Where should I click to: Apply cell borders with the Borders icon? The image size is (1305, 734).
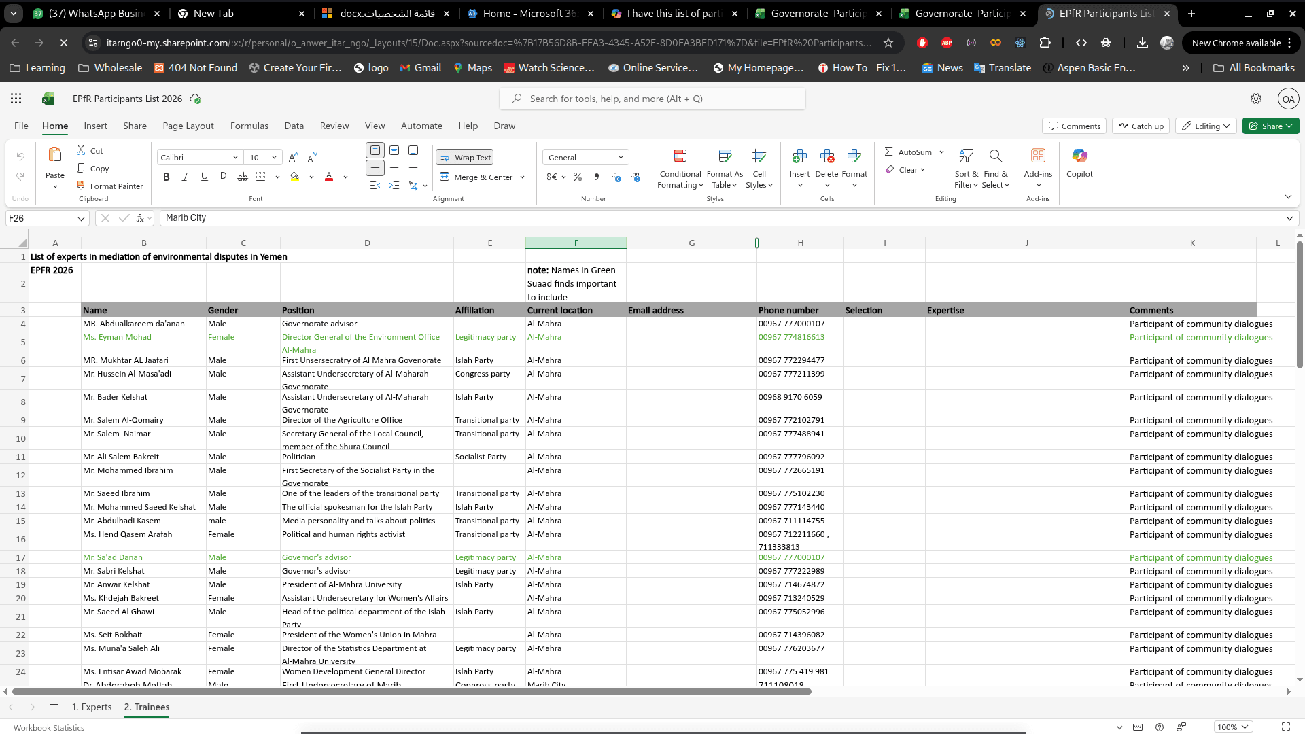click(261, 177)
